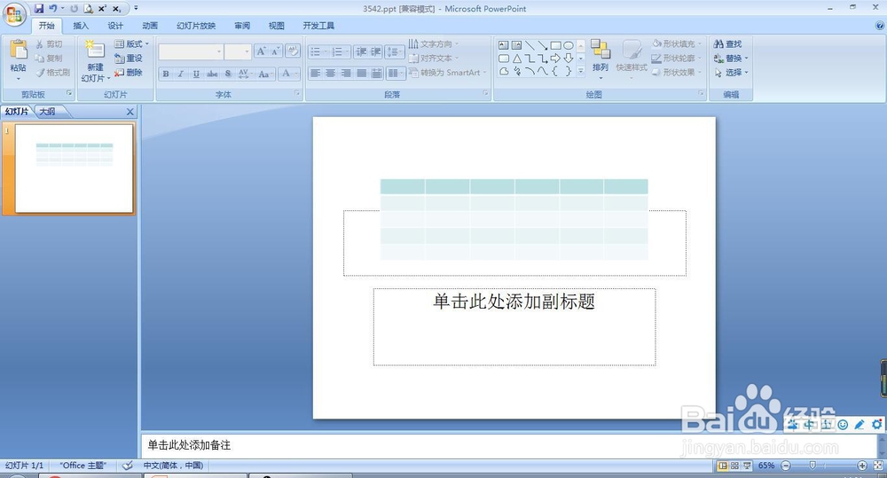Open the 幻灯片放映 ribbon tab
887x478 pixels.
point(196,26)
